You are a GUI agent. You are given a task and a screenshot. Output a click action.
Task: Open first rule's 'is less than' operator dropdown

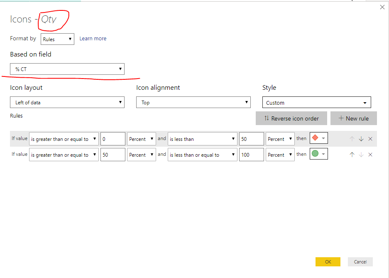point(203,139)
